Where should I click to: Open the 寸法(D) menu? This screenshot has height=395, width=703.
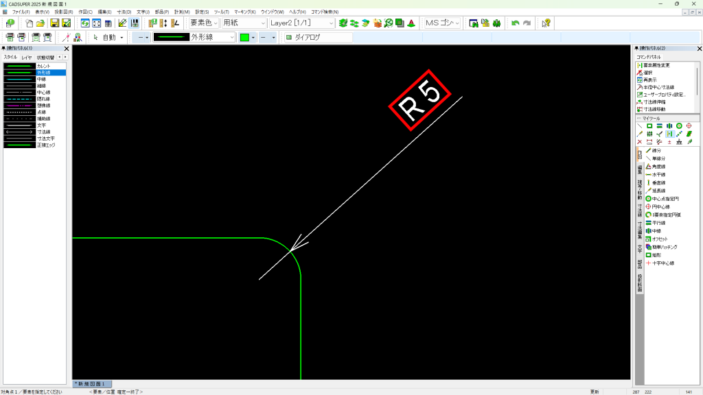124,12
